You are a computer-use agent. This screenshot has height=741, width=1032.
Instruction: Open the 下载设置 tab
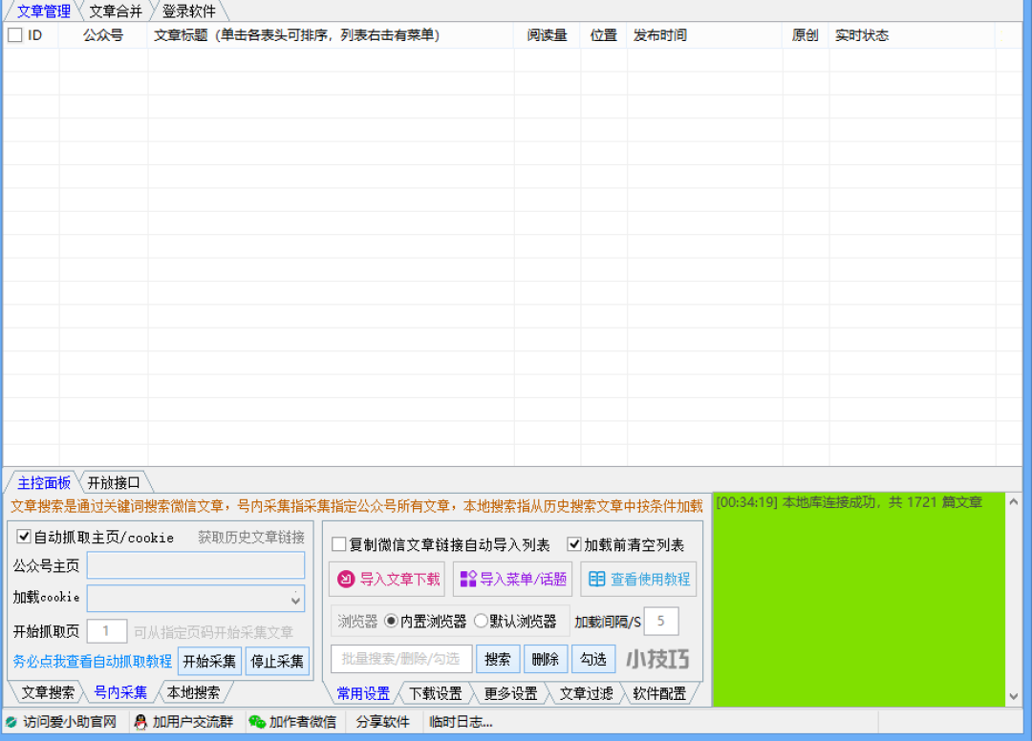pyautogui.click(x=435, y=694)
